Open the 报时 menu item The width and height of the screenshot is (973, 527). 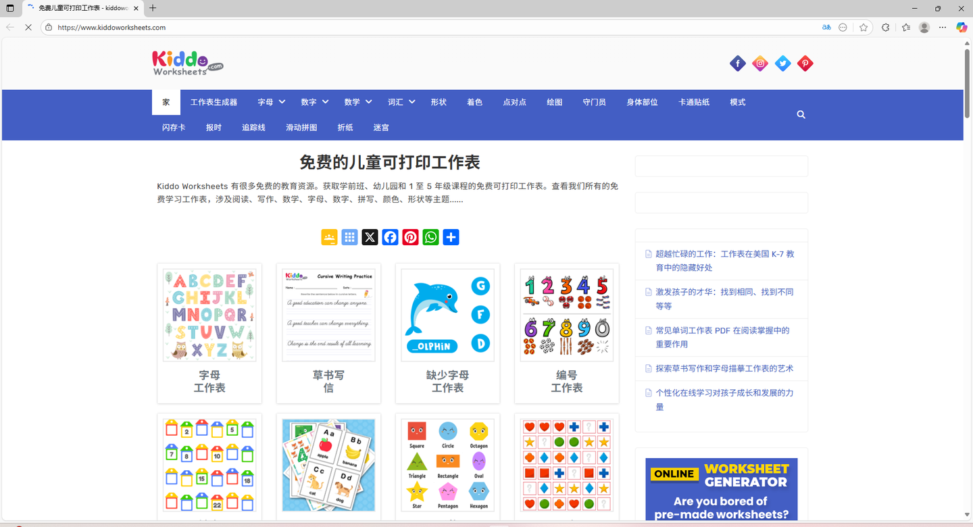click(214, 127)
